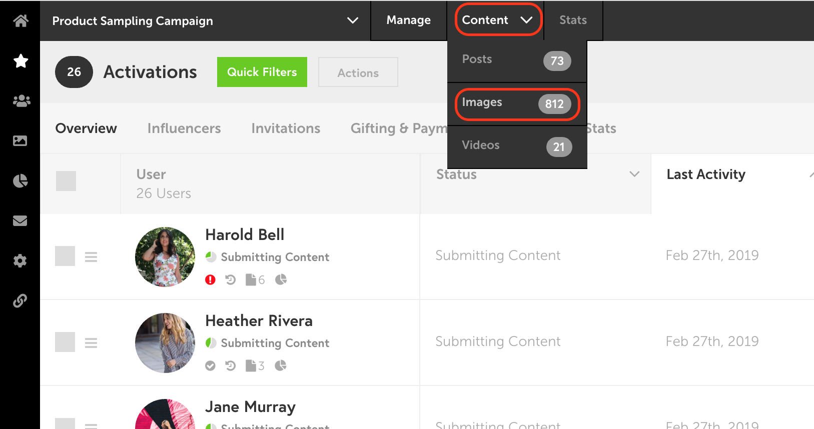Image resolution: width=814 pixels, height=429 pixels.
Task: Click Harold Bell's Submitting Content status cell
Action: 498,255
